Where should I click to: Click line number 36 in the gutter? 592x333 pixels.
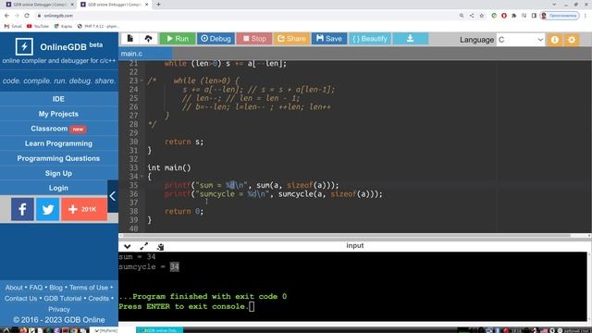[x=133, y=194]
